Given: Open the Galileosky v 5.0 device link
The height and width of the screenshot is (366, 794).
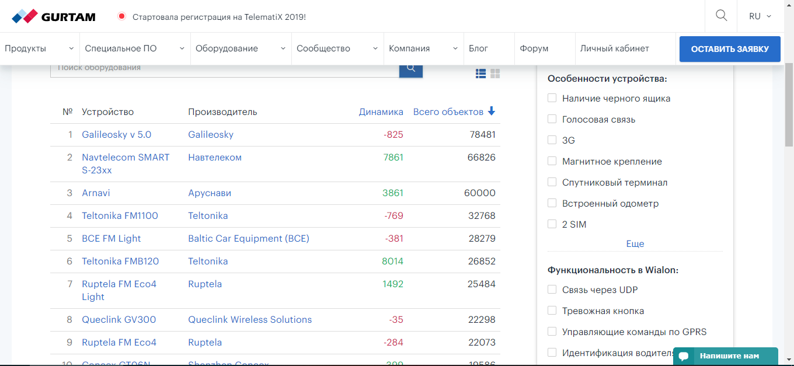Looking at the screenshot, I should point(116,135).
